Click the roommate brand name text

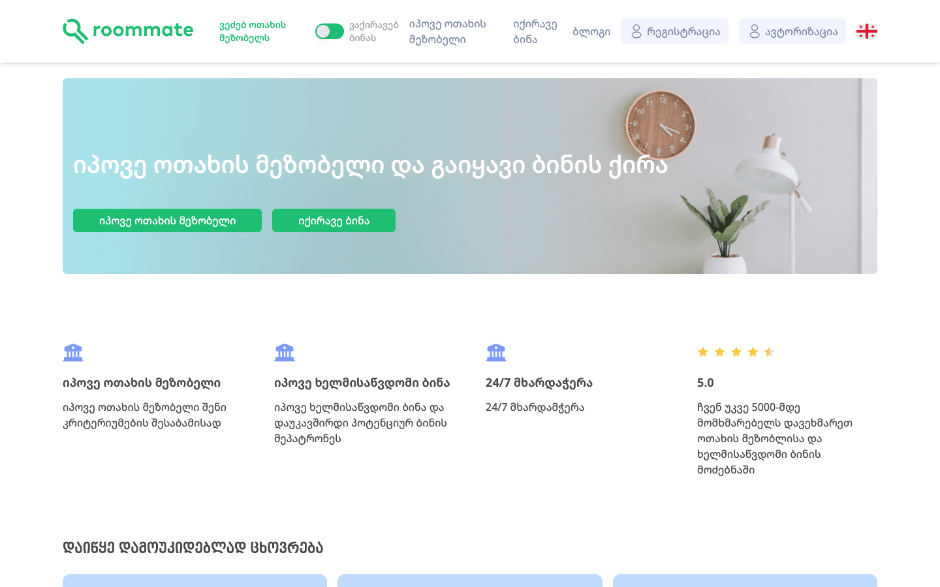(143, 30)
